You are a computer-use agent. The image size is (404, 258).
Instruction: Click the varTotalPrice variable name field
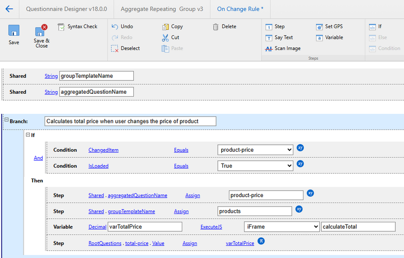pos(145,227)
